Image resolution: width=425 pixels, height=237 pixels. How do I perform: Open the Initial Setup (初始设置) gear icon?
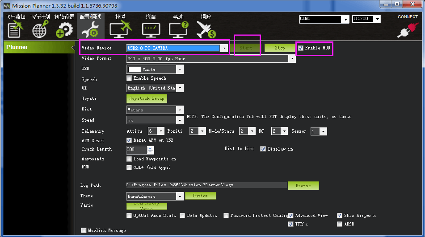coord(64,29)
